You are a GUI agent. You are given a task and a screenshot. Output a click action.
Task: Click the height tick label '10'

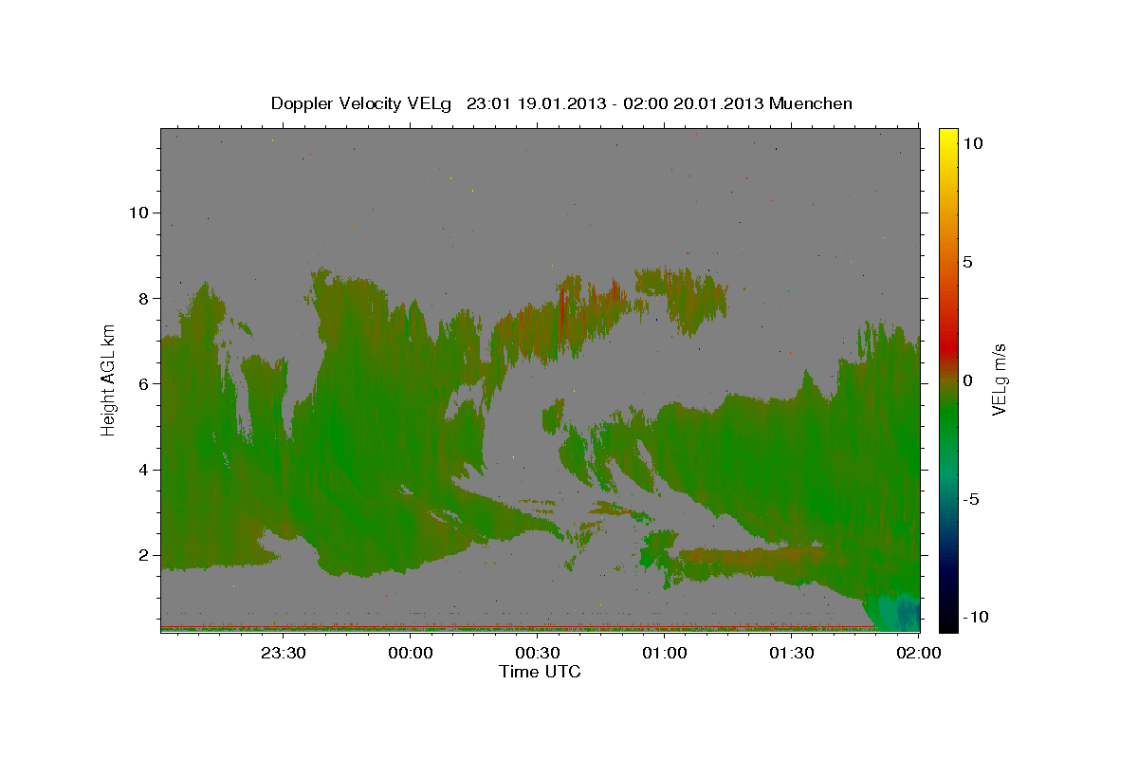138,213
